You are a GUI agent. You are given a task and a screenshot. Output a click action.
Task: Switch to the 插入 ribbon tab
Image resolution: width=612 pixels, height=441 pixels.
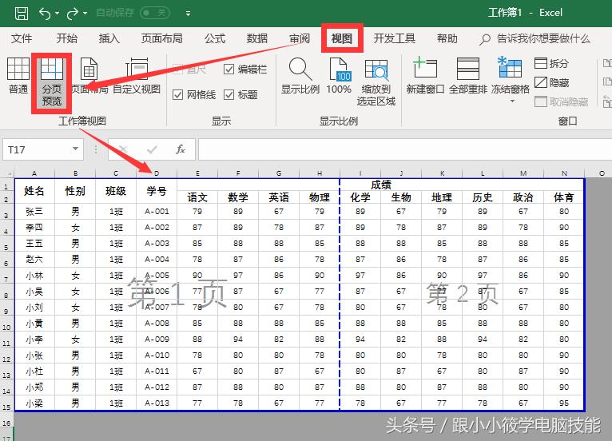[x=109, y=38]
